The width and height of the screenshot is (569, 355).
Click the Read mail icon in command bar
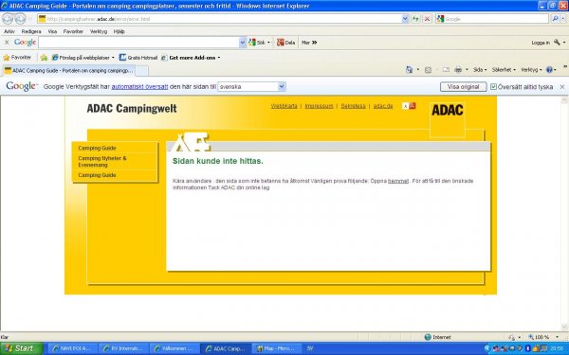446,69
